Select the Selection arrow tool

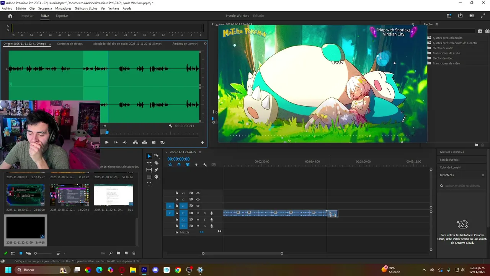point(149,156)
